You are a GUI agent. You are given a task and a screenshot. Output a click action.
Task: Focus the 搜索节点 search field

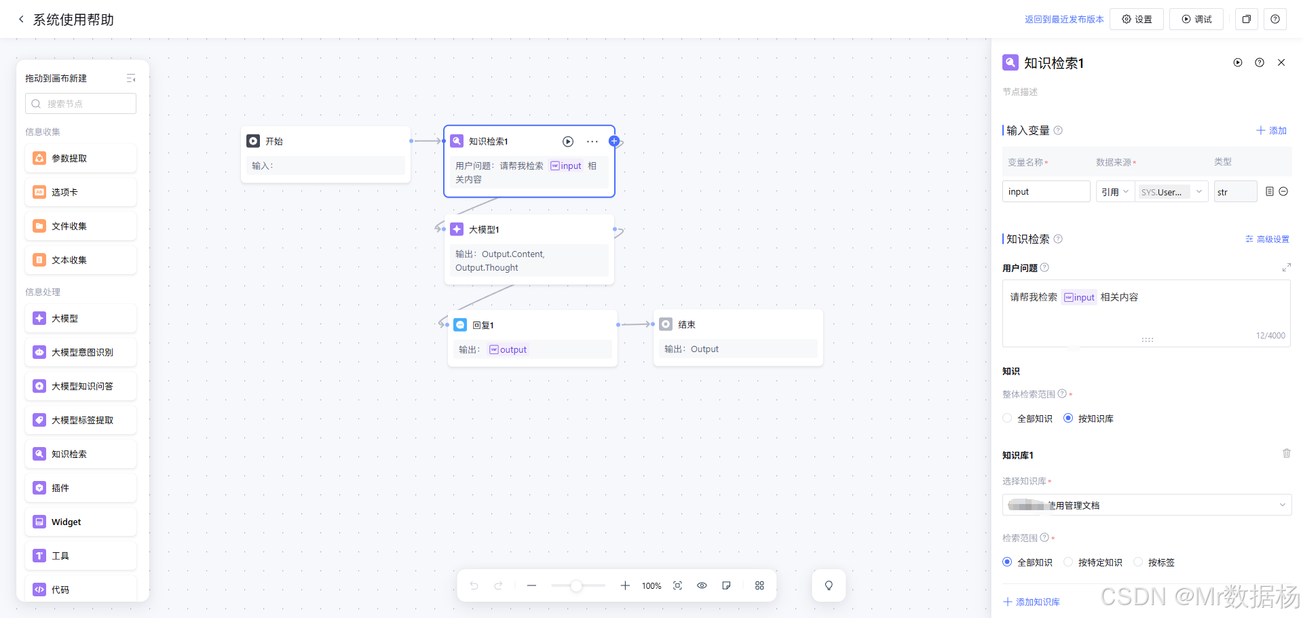point(81,104)
